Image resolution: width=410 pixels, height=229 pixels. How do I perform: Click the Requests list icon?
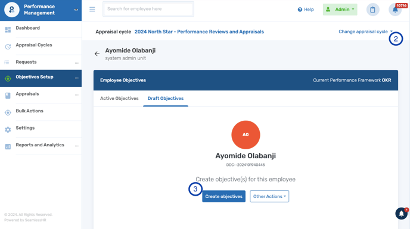coord(7,62)
